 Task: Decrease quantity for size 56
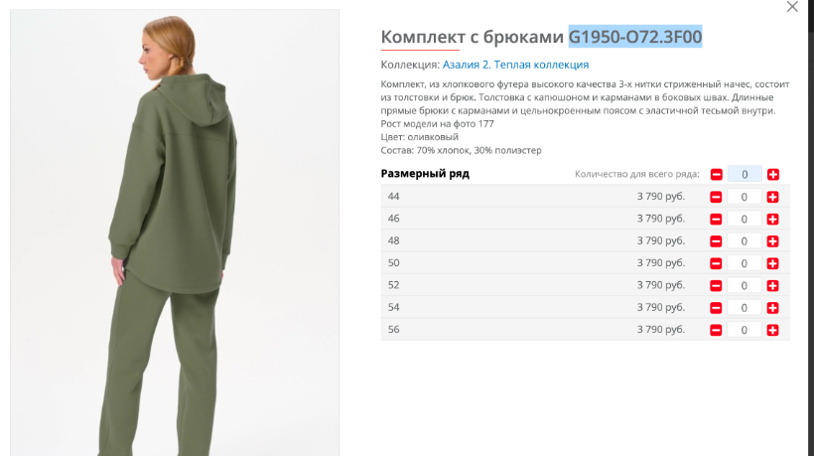[716, 330]
